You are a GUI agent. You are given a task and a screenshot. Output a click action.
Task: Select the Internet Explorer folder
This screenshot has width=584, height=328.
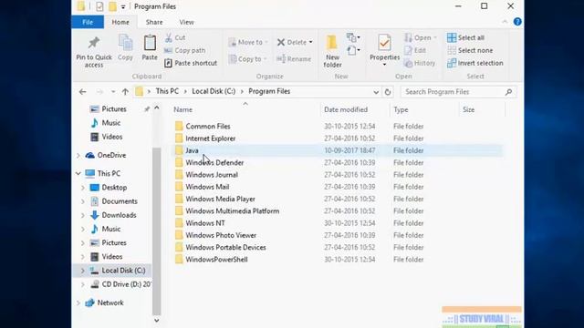point(211,138)
